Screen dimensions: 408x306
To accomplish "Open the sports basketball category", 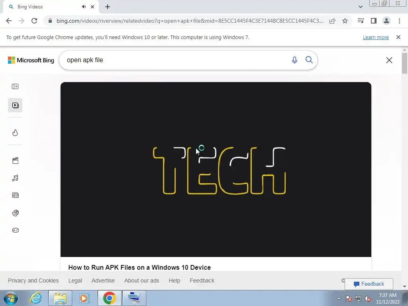I will [x=16, y=213].
